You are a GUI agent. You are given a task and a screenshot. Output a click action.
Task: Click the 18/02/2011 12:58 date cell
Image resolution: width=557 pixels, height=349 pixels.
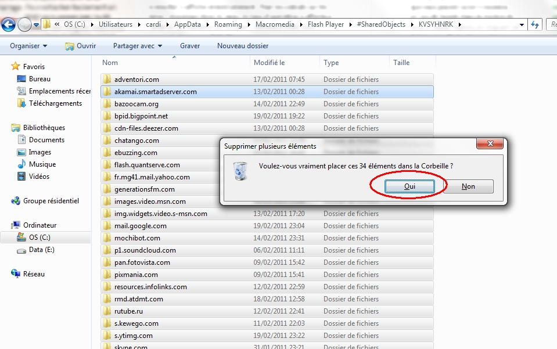coord(279,299)
